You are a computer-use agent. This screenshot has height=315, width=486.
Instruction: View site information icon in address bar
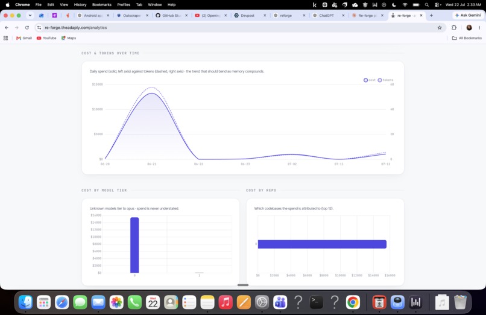tap(39, 28)
